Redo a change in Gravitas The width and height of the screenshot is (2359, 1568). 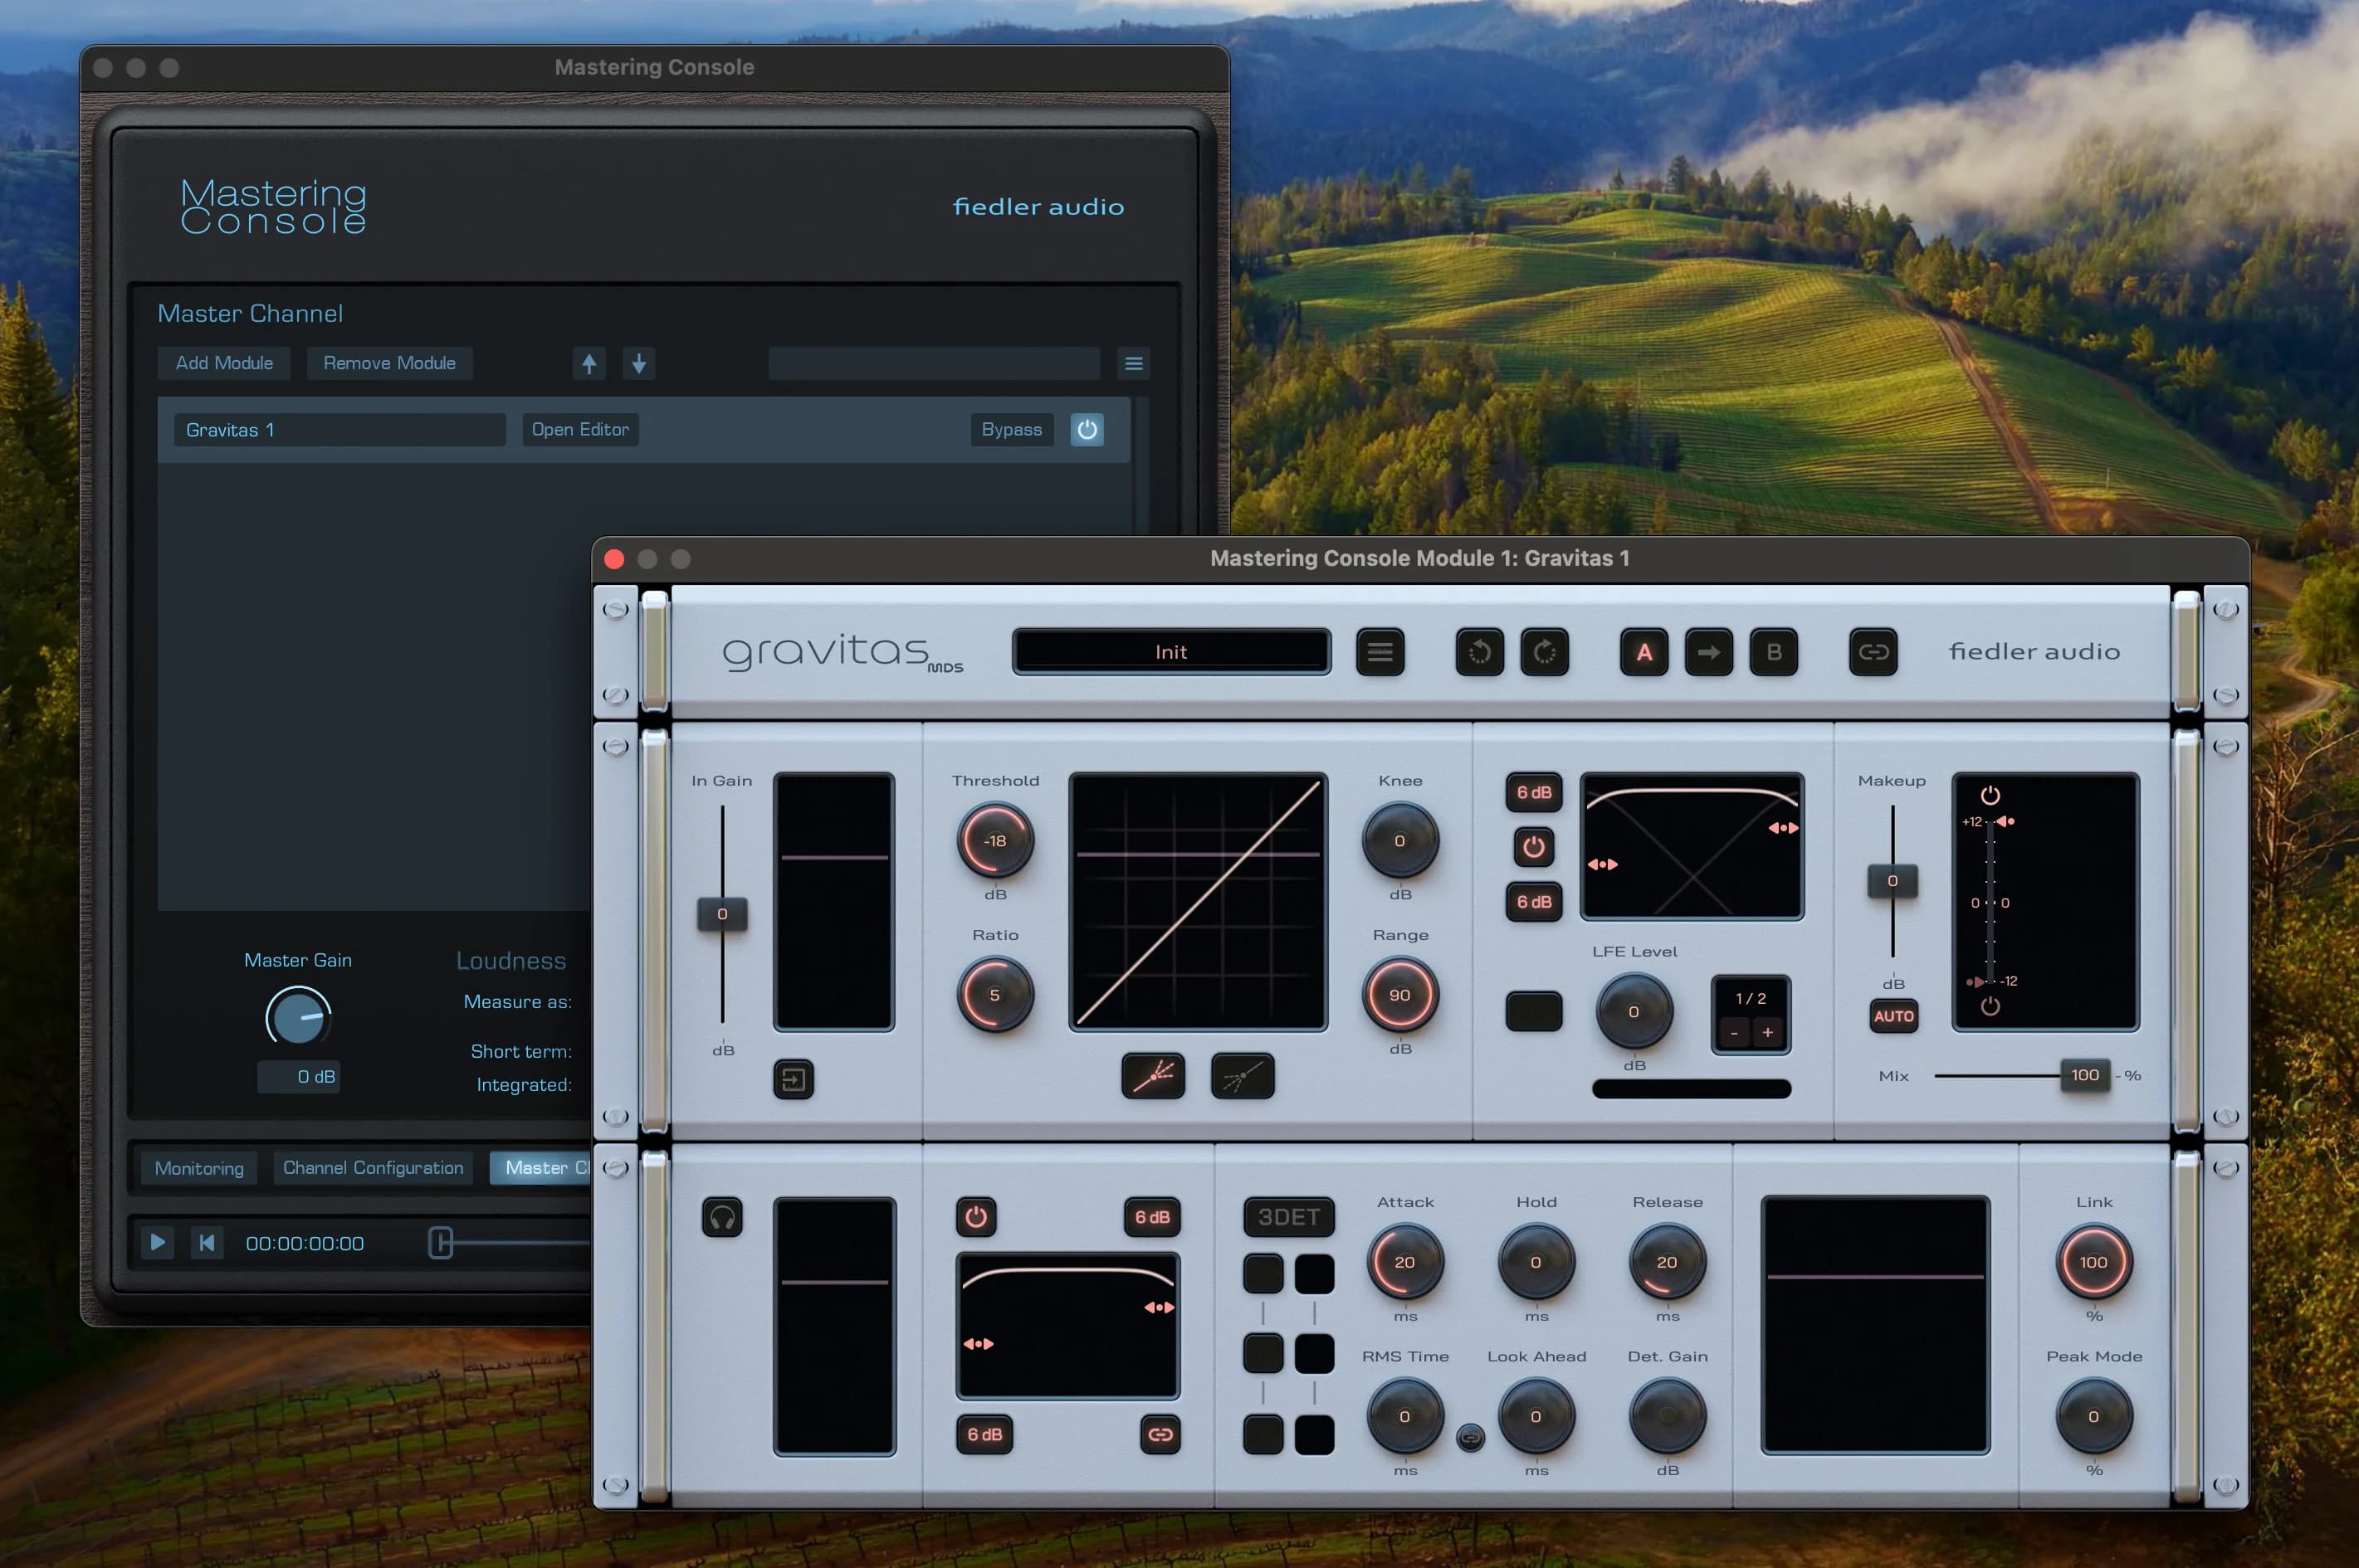[x=1545, y=652]
